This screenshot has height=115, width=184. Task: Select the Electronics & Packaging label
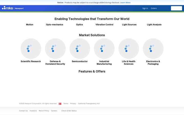(x=153, y=63)
